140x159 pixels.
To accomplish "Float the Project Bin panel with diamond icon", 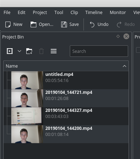I will [118, 36].
